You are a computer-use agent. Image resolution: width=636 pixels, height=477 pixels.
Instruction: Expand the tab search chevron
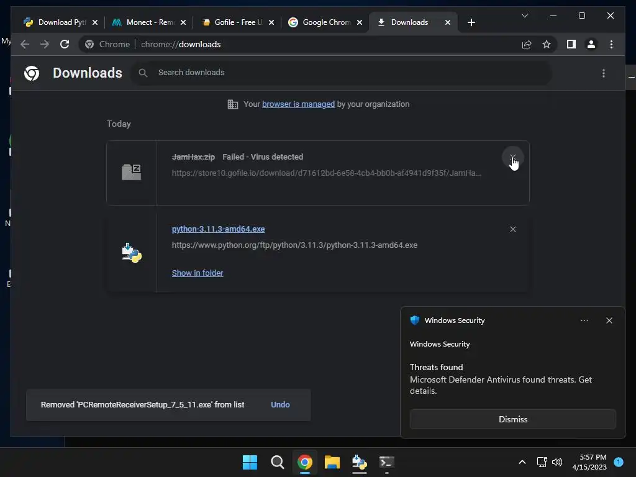pos(524,16)
